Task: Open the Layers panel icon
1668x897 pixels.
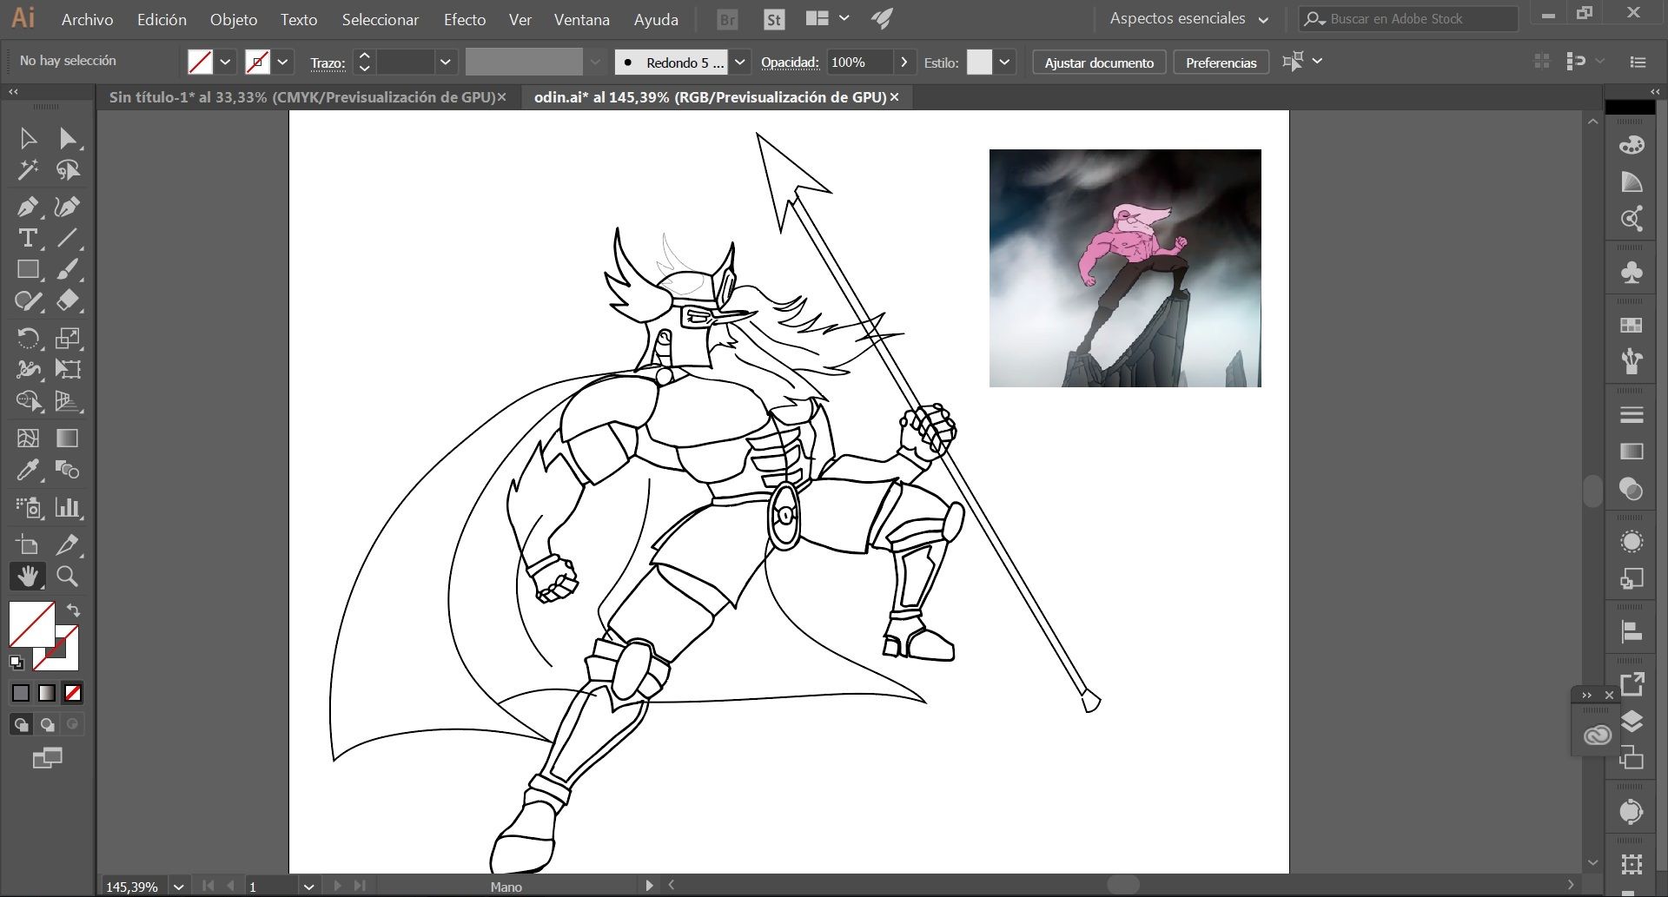Action: pyautogui.click(x=1632, y=722)
